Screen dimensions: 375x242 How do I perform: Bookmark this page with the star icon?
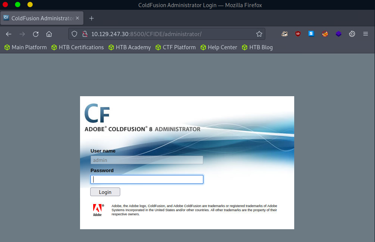pyautogui.click(x=259, y=34)
